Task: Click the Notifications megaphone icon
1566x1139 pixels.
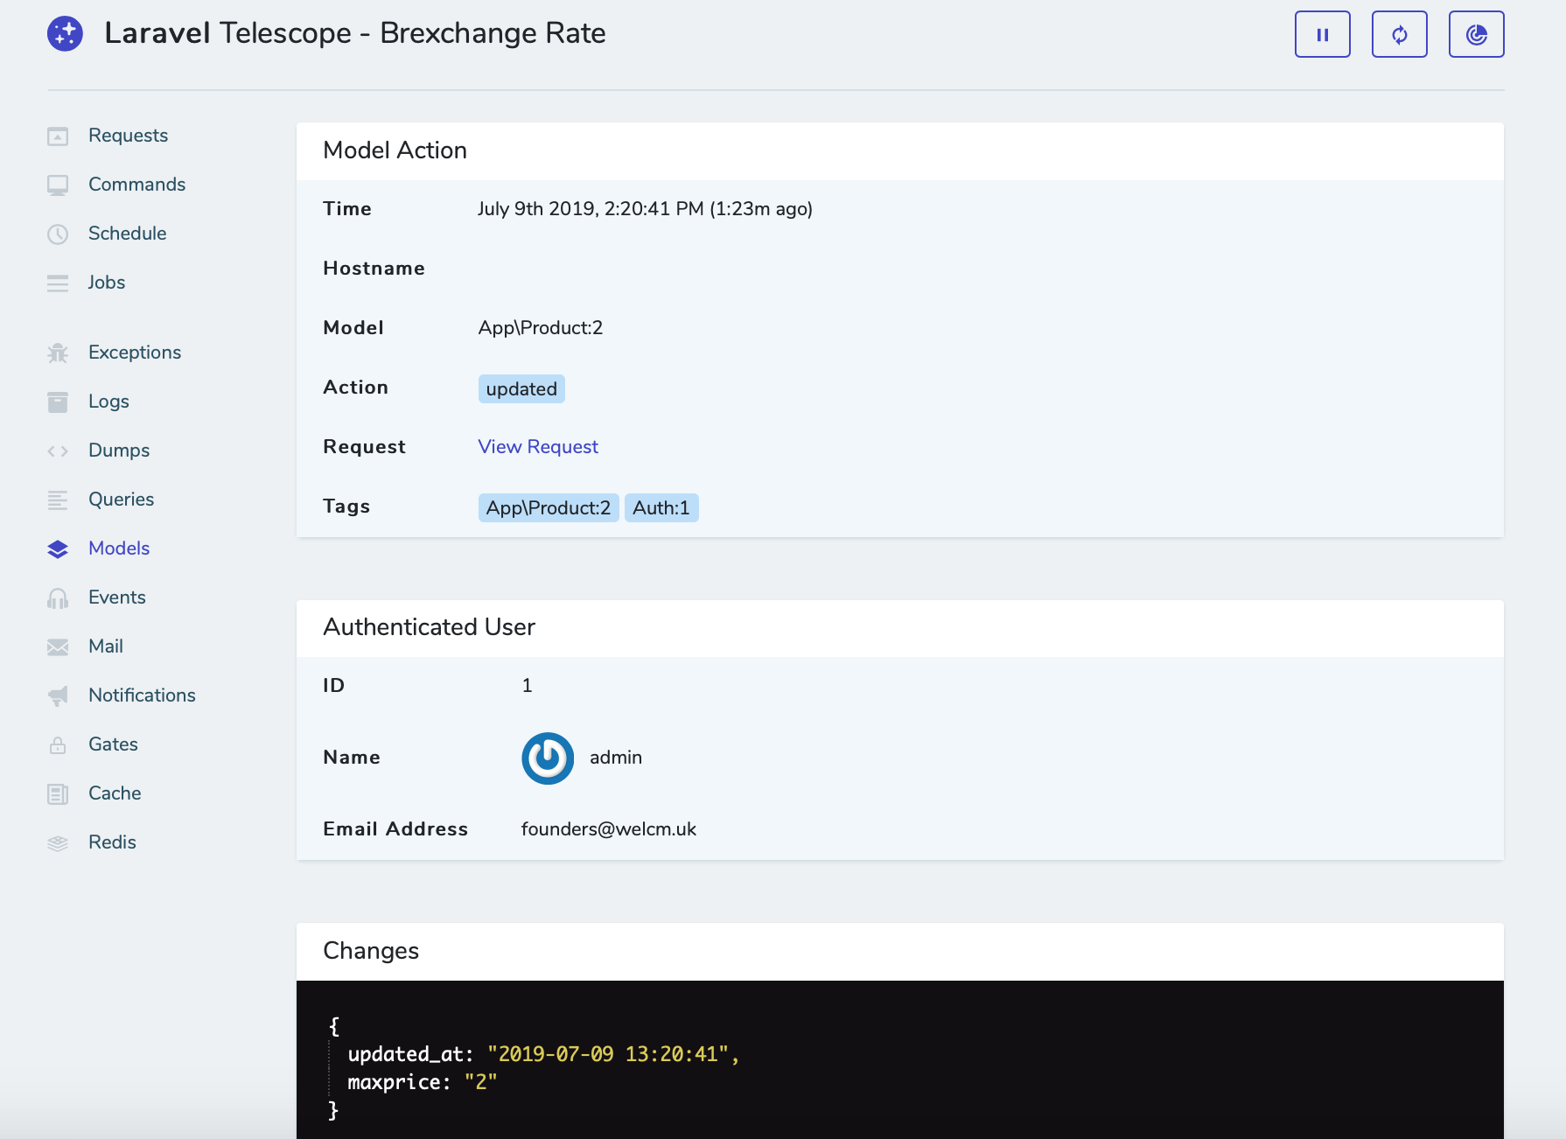Action: 58,696
